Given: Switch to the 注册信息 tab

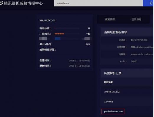Looking at the screenshot, I should coord(136,19).
